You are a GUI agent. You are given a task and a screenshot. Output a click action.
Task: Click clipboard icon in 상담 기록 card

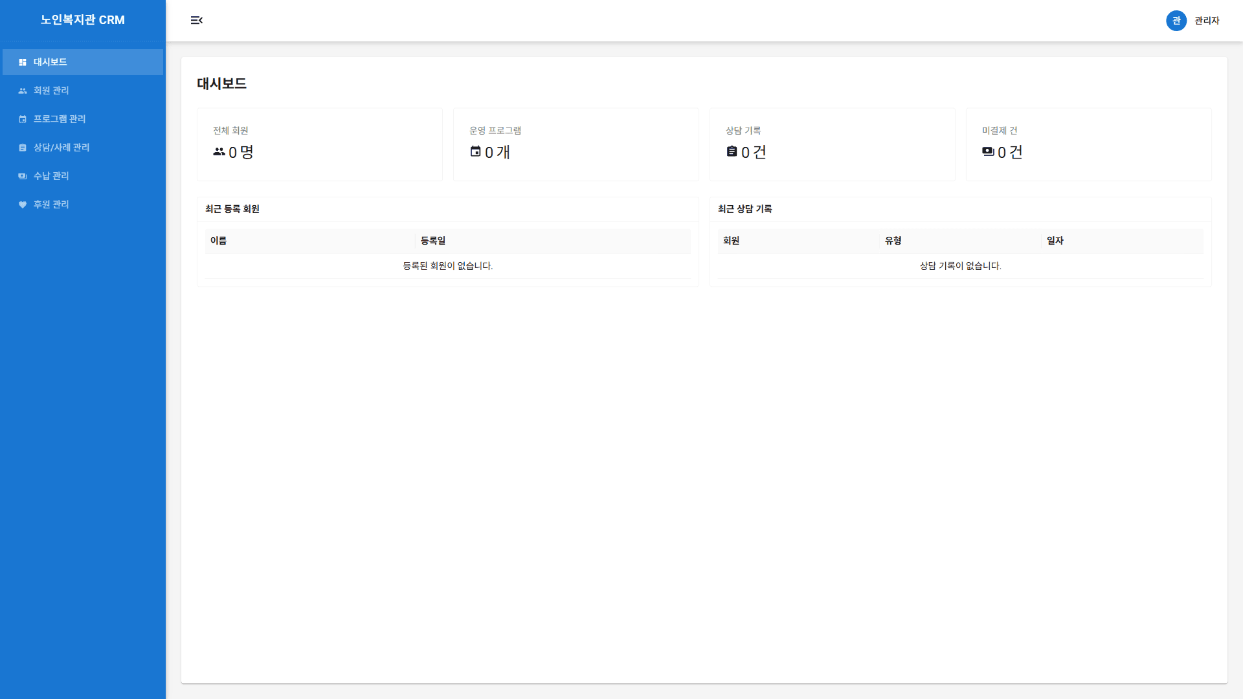coord(732,151)
